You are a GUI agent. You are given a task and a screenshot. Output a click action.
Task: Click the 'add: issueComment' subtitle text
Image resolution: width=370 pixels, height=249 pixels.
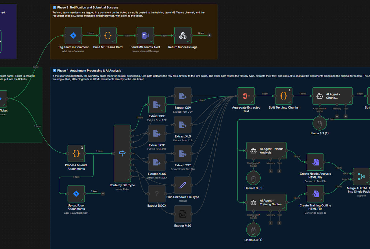pos(73,51)
